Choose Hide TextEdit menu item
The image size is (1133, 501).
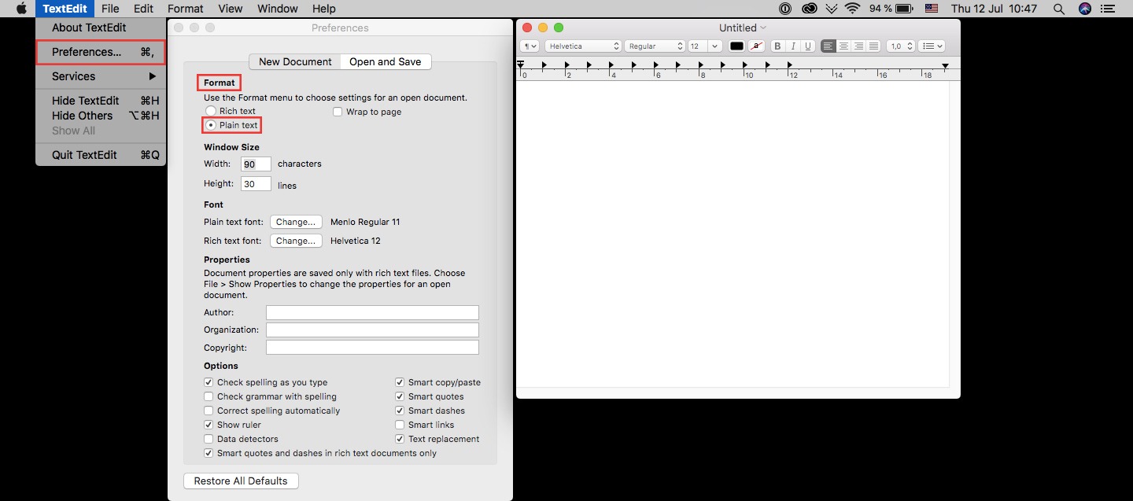pyautogui.click(x=101, y=101)
